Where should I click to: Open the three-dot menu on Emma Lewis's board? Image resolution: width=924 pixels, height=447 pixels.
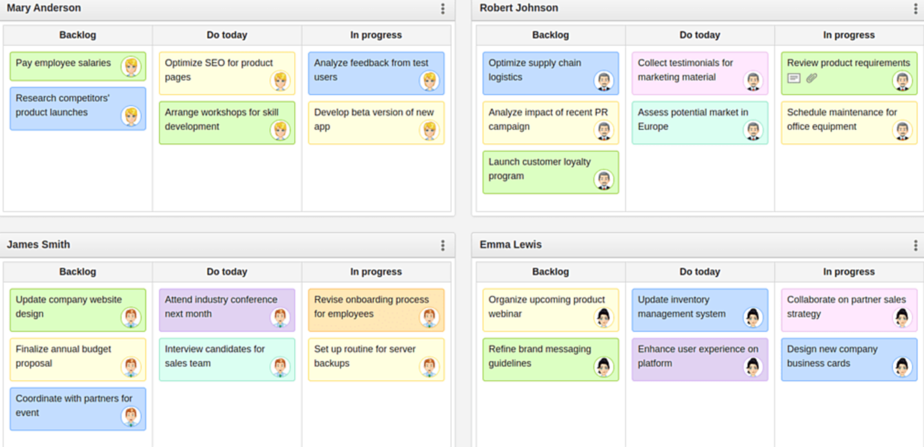point(916,245)
